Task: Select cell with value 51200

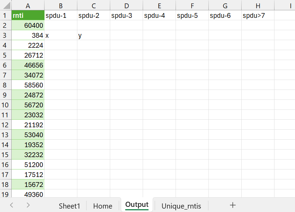Action: point(28,165)
